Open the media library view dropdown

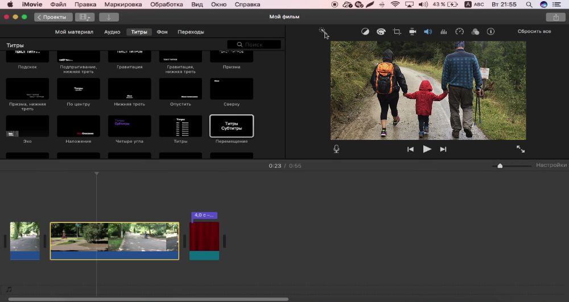click(x=85, y=17)
